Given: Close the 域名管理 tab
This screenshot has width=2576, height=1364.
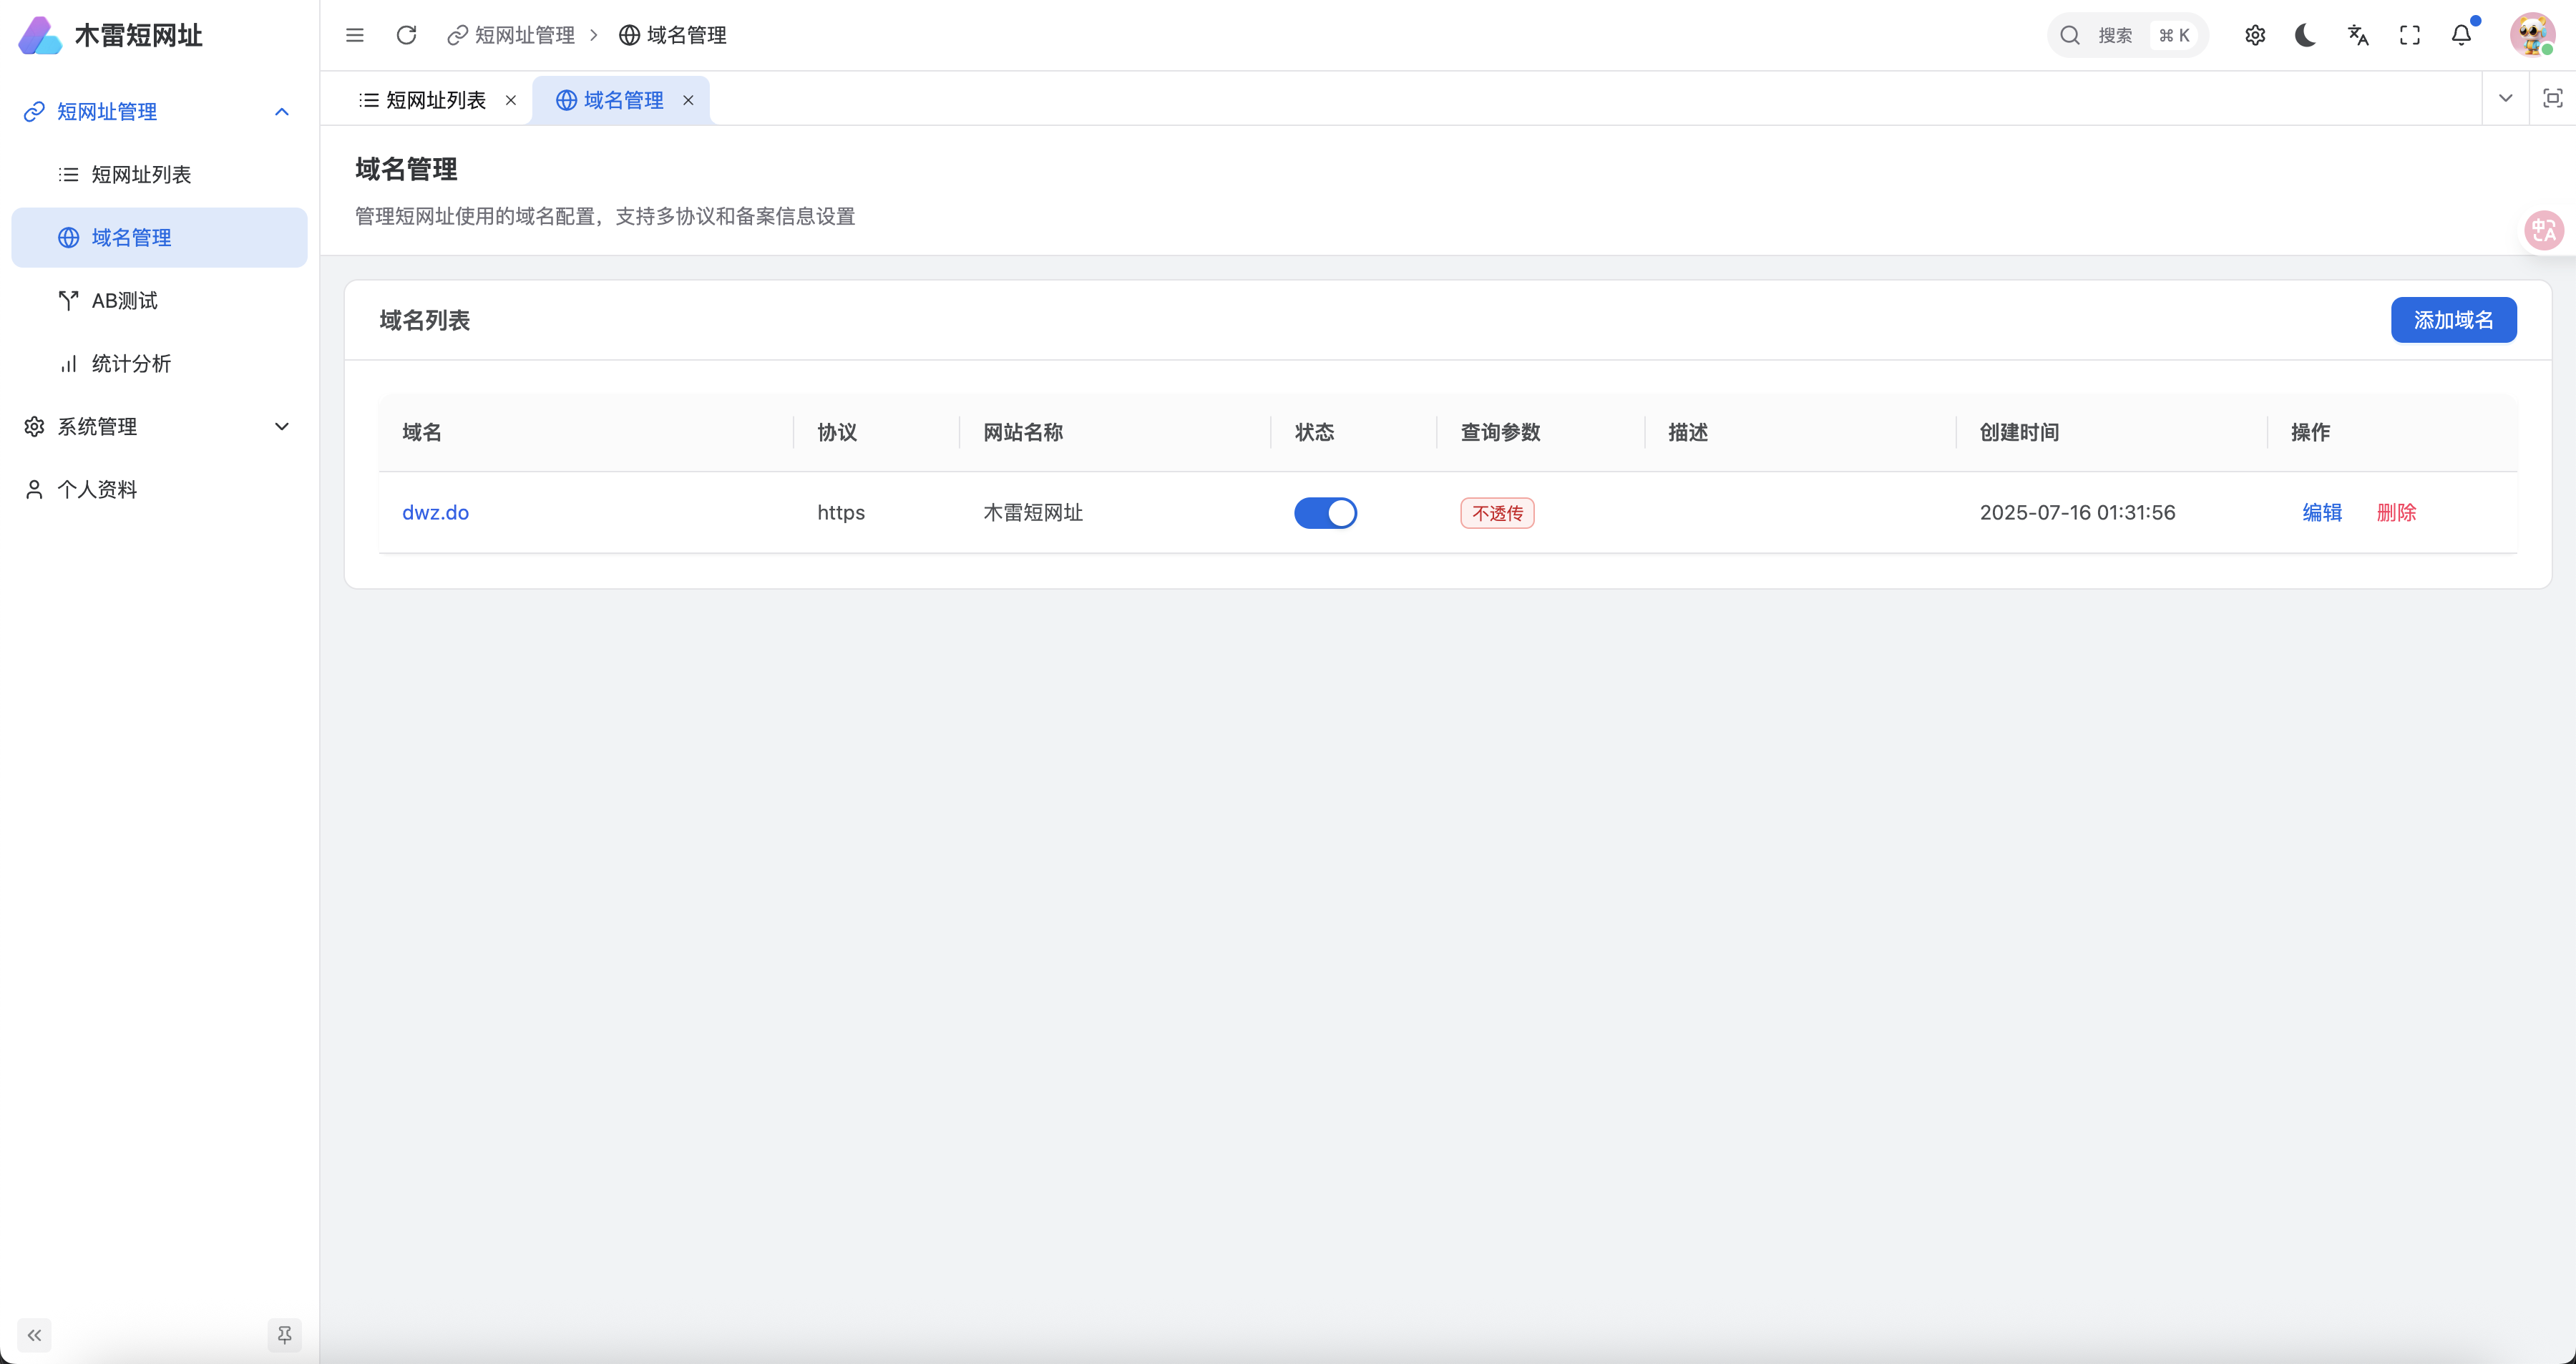Looking at the screenshot, I should tap(688, 100).
